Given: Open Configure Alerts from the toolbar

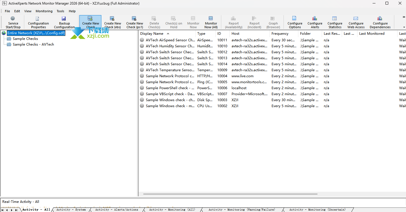Looking at the screenshot, I should (x=315, y=22).
